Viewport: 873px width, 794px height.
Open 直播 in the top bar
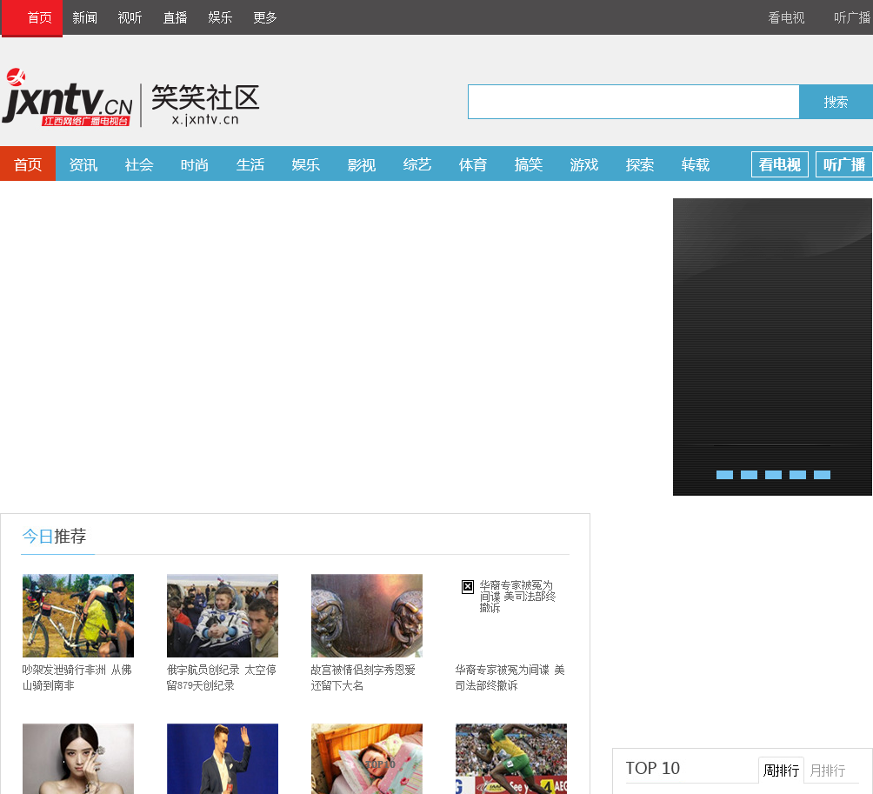175,17
